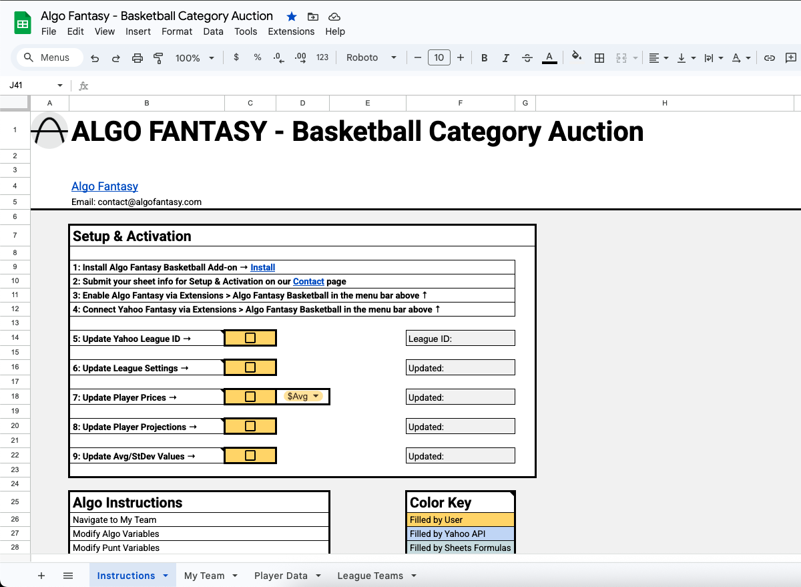Check the Update Avg/StDev Values checkbox
This screenshot has width=801, height=587.
pos(250,455)
